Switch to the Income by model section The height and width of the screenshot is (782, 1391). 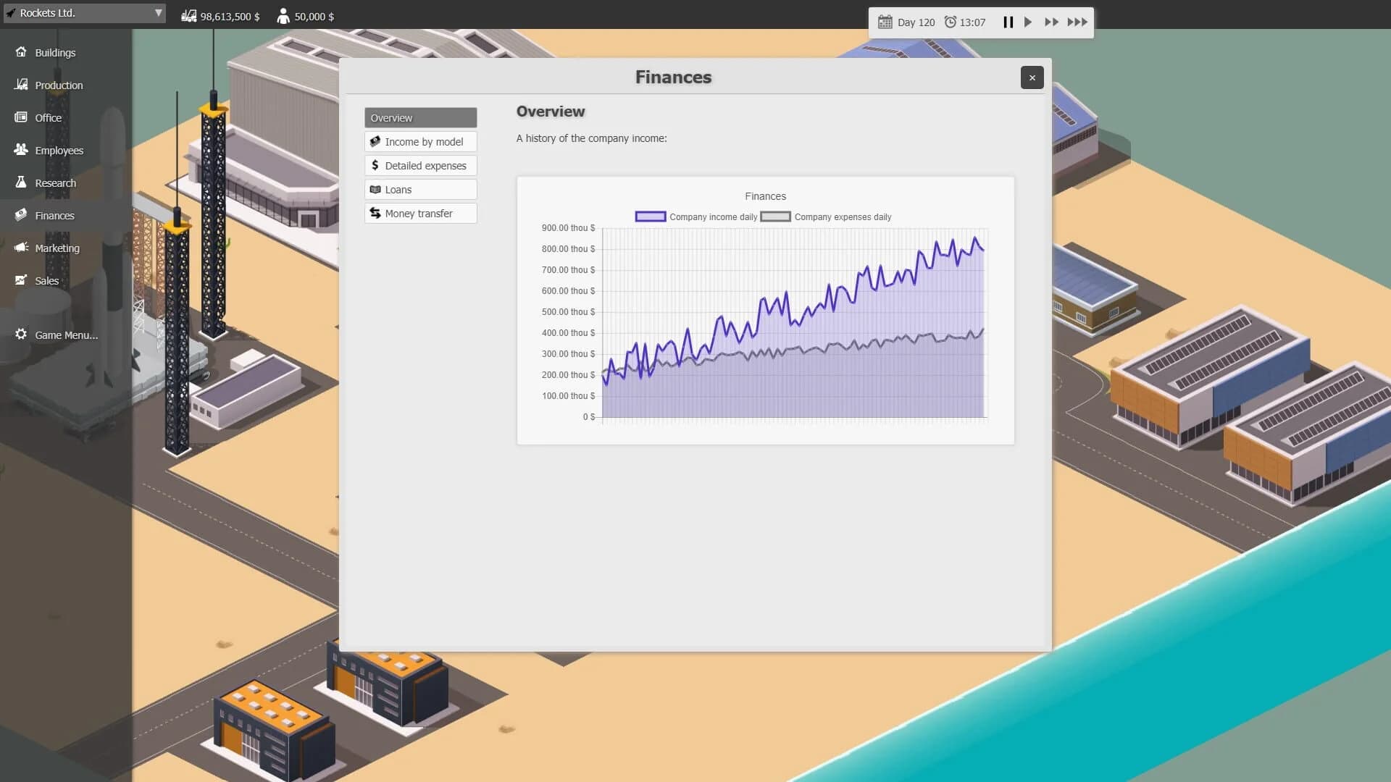420,141
